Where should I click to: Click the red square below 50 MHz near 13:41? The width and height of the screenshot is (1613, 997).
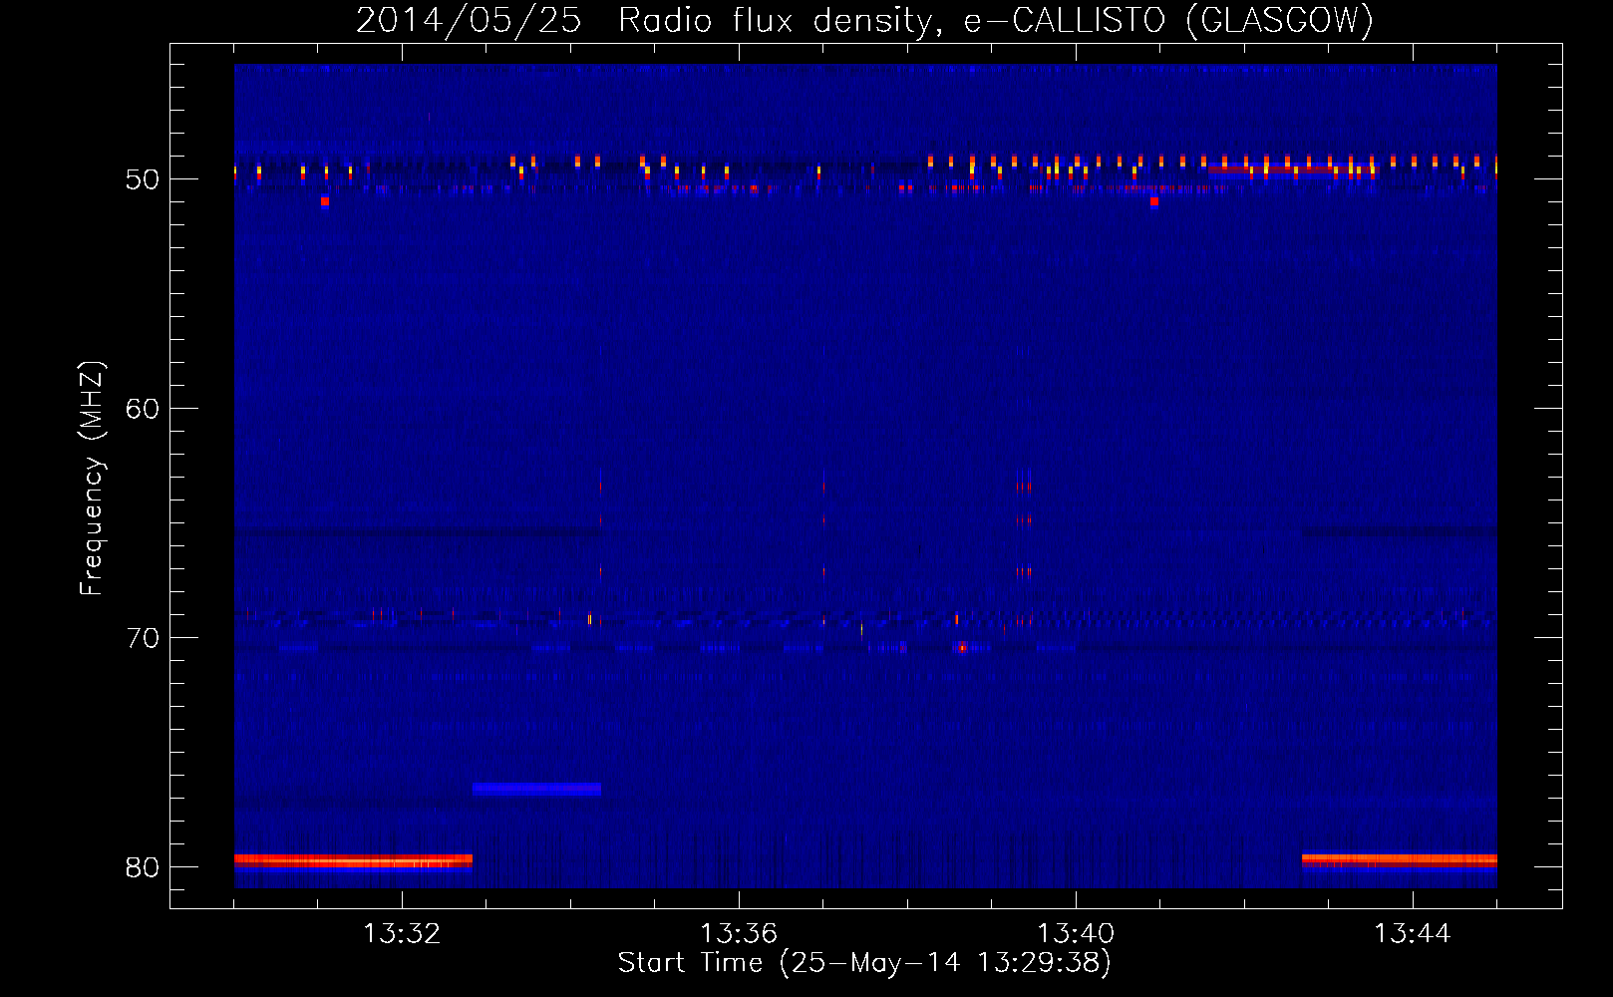tap(1154, 201)
